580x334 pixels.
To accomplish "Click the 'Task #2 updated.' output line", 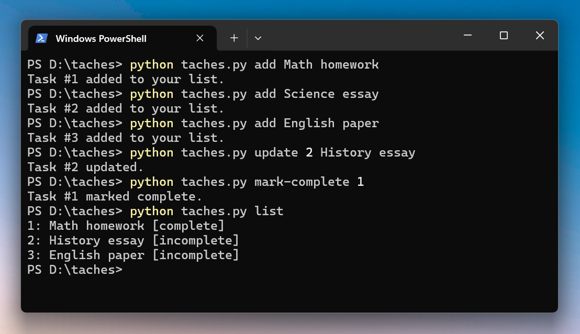I will click(85, 167).
